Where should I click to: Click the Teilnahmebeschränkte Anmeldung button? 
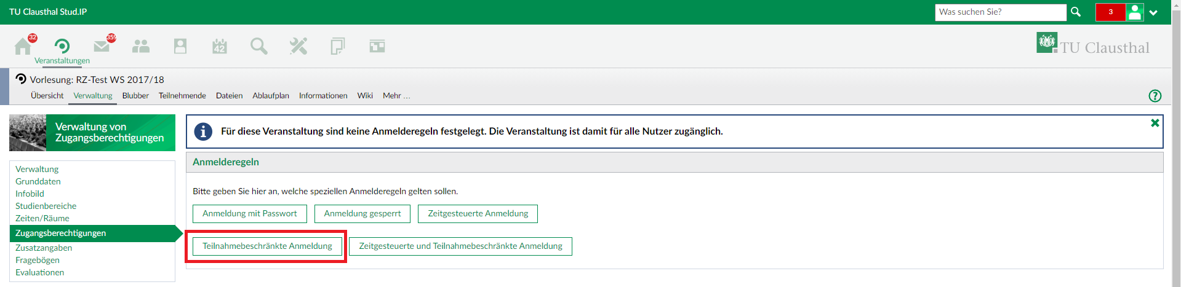point(267,246)
